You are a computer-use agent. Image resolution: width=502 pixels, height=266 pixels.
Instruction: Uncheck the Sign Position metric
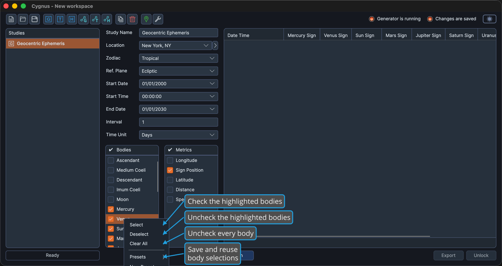coord(170,170)
